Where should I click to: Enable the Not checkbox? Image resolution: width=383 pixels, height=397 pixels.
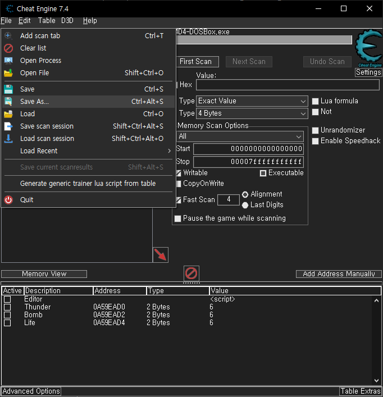315,112
